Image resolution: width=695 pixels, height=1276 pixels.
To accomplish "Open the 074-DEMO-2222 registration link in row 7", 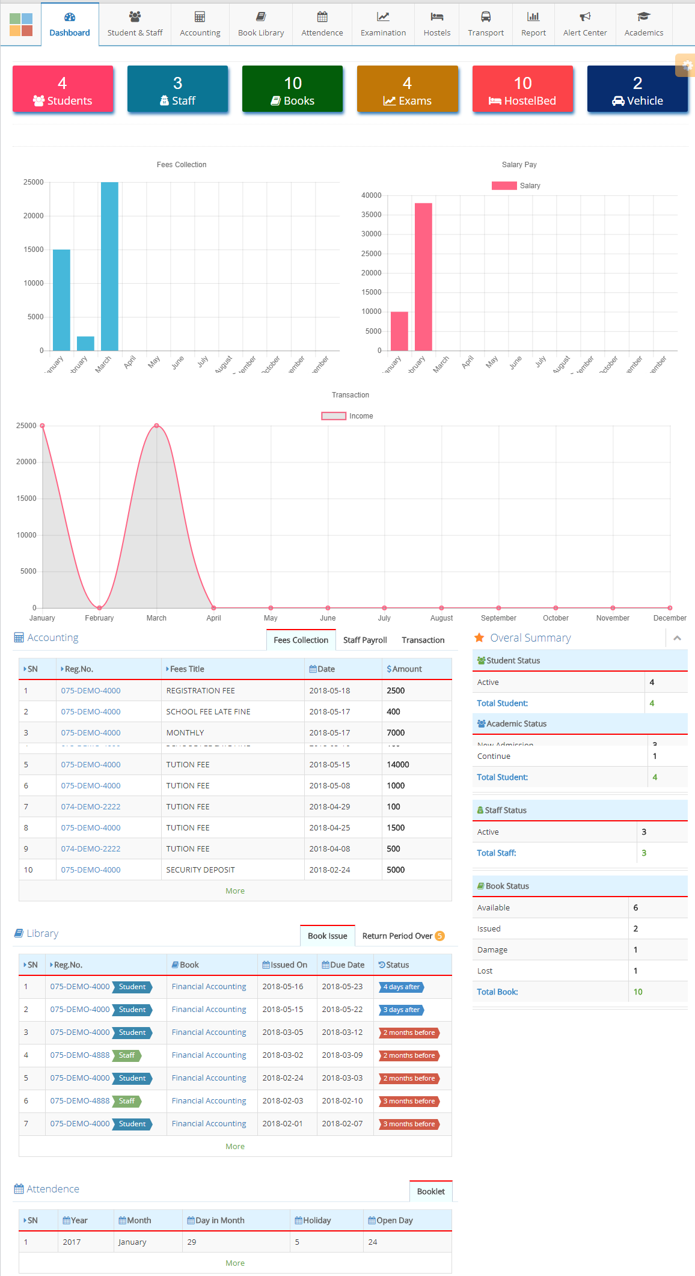I will pos(91,806).
